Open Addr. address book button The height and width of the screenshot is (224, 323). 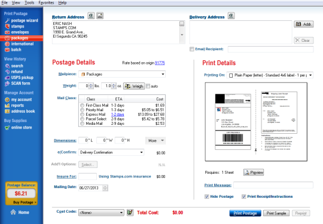pyautogui.click(x=304, y=24)
